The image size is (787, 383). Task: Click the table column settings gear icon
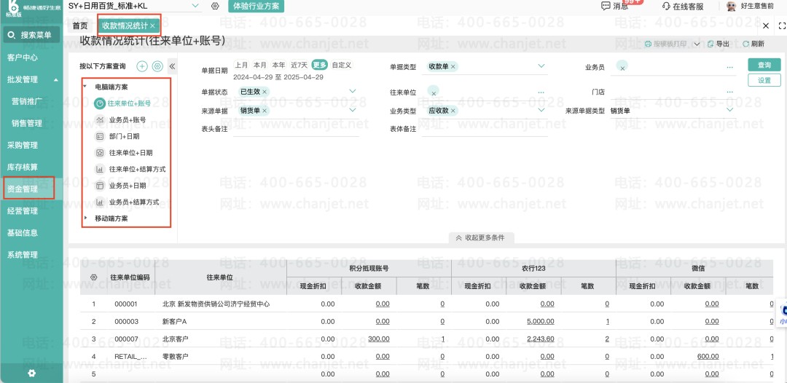click(x=93, y=277)
